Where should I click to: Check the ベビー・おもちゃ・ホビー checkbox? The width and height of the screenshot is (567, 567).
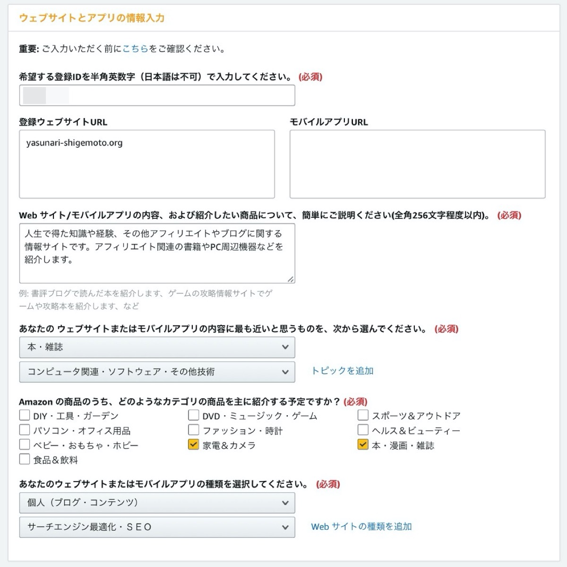click(x=25, y=445)
